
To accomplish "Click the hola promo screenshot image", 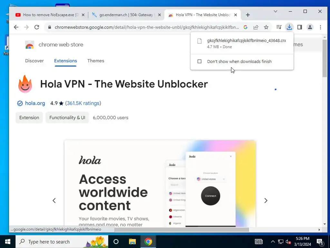I will pos(160,183).
